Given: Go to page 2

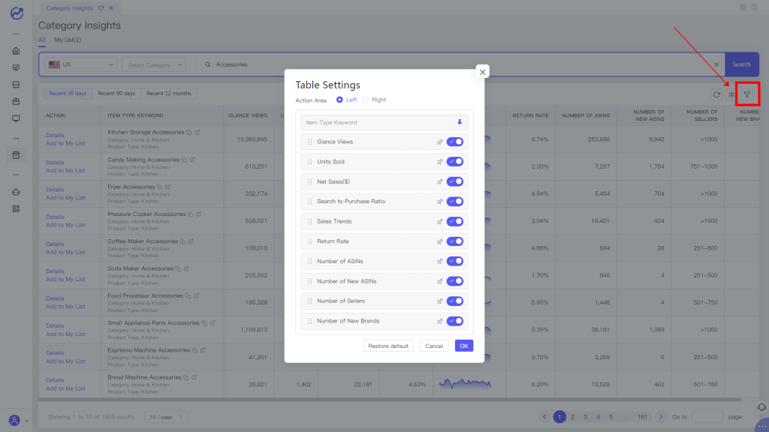Looking at the screenshot, I should tap(572, 417).
